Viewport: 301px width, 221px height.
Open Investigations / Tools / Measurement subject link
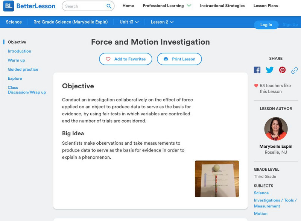click(275, 203)
